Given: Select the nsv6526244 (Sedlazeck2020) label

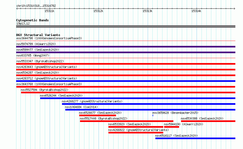Looking at the screenshot, I should (x=61, y=96).
